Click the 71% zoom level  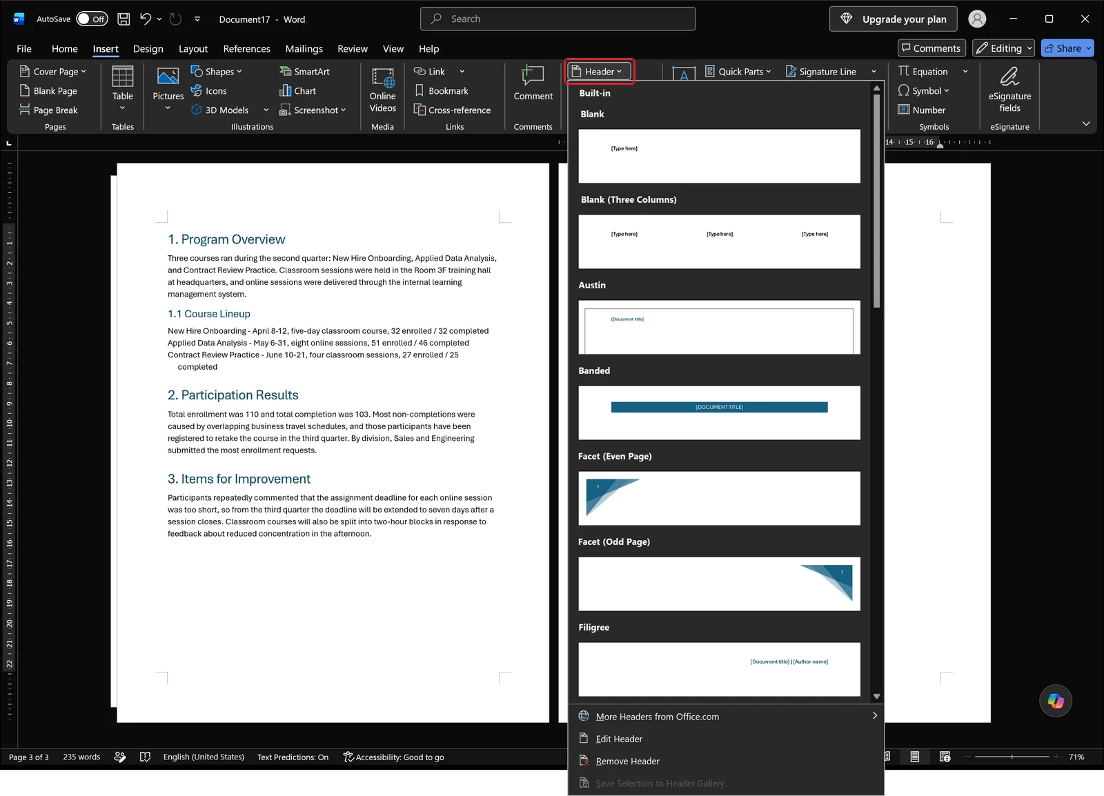(x=1076, y=757)
